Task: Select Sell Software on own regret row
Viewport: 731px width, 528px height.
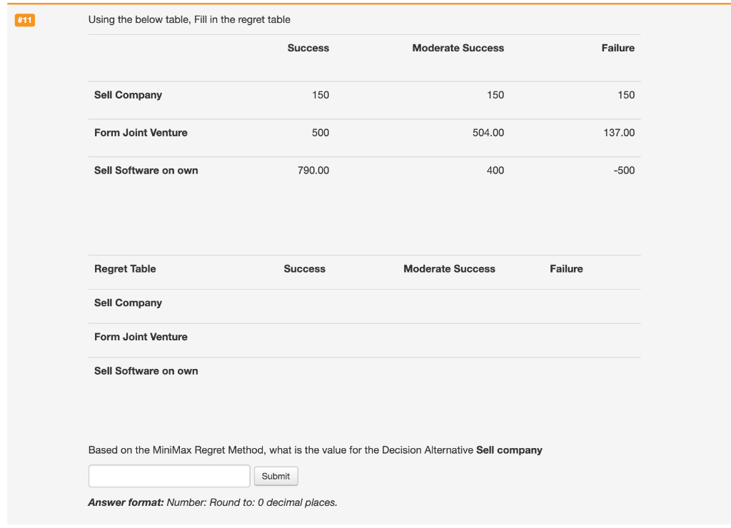Action: [x=146, y=371]
